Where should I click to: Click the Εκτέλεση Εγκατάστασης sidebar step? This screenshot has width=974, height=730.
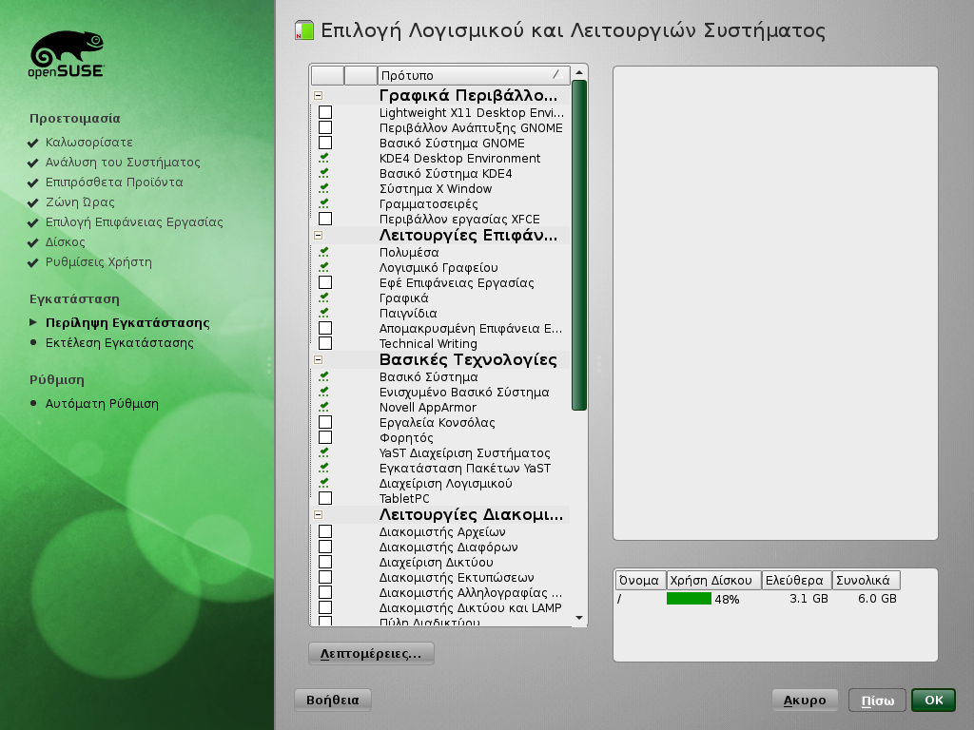tap(119, 342)
